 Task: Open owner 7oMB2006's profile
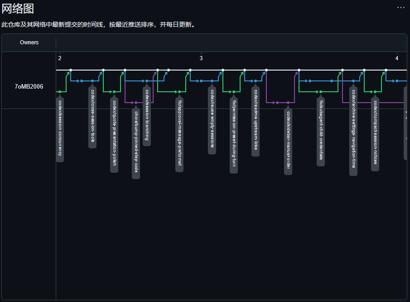[29, 86]
